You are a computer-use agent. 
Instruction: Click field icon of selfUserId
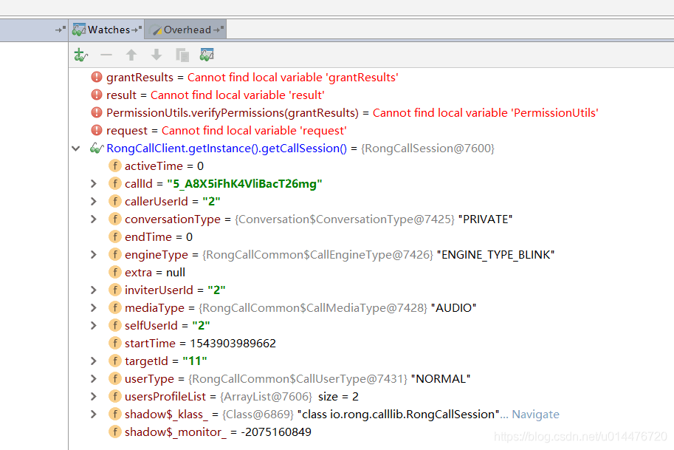click(114, 326)
